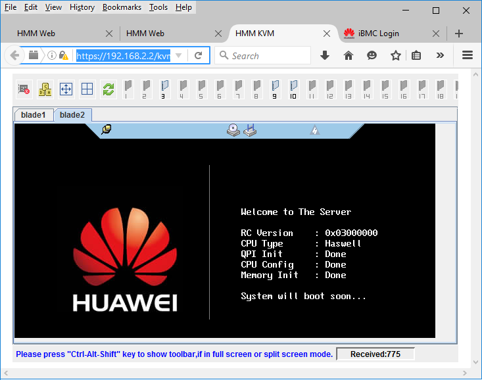
Task: Select blade slot 14 icon
Action: [367, 89]
